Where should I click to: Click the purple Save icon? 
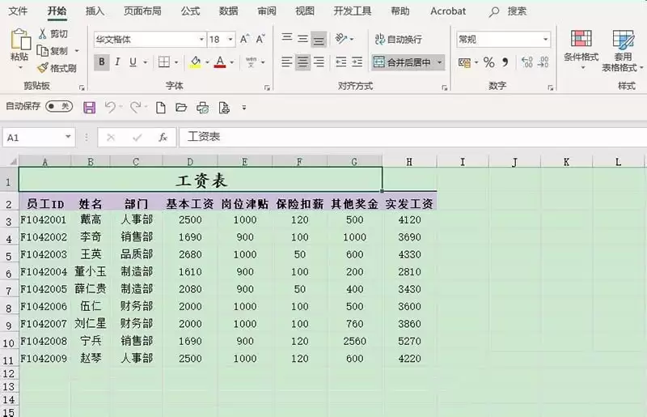coord(89,107)
